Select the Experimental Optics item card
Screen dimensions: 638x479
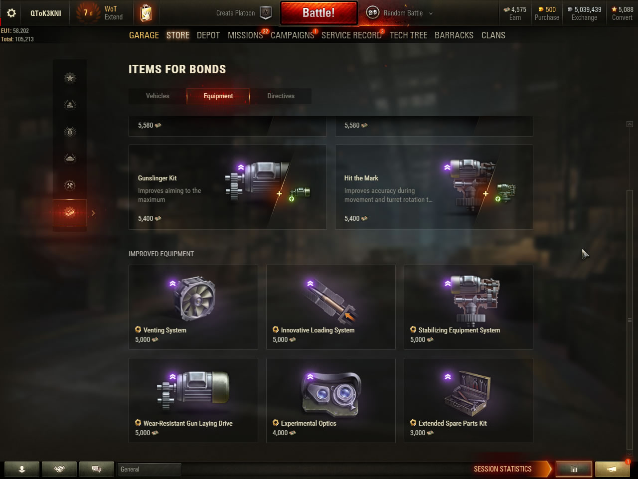(331, 400)
